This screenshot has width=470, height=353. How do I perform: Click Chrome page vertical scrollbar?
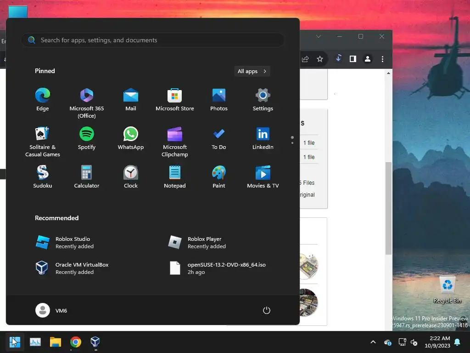coord(388,208)
